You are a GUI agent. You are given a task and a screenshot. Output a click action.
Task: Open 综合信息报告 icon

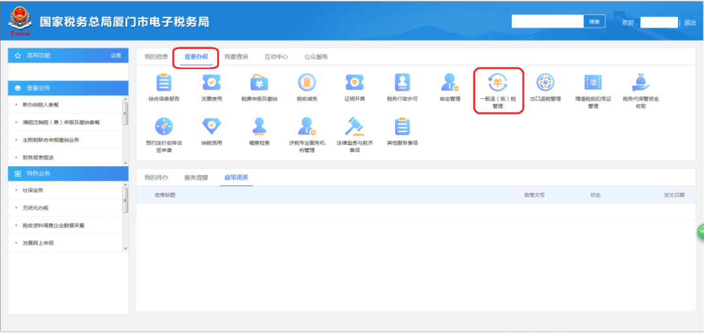click(x=164, y=83)
